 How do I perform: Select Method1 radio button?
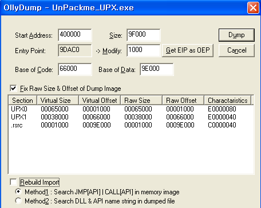(x=18, y=191)
